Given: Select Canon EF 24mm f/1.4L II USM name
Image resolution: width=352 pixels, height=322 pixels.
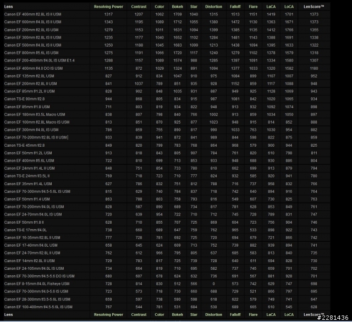Looking at the screenshot, I should (x=29, y=168).
